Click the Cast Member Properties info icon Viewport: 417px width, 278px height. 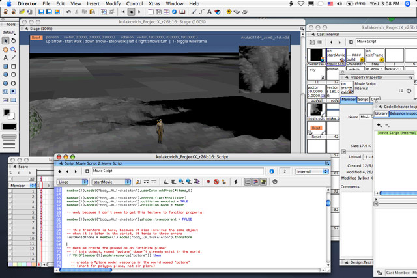[x=272, y=171]
